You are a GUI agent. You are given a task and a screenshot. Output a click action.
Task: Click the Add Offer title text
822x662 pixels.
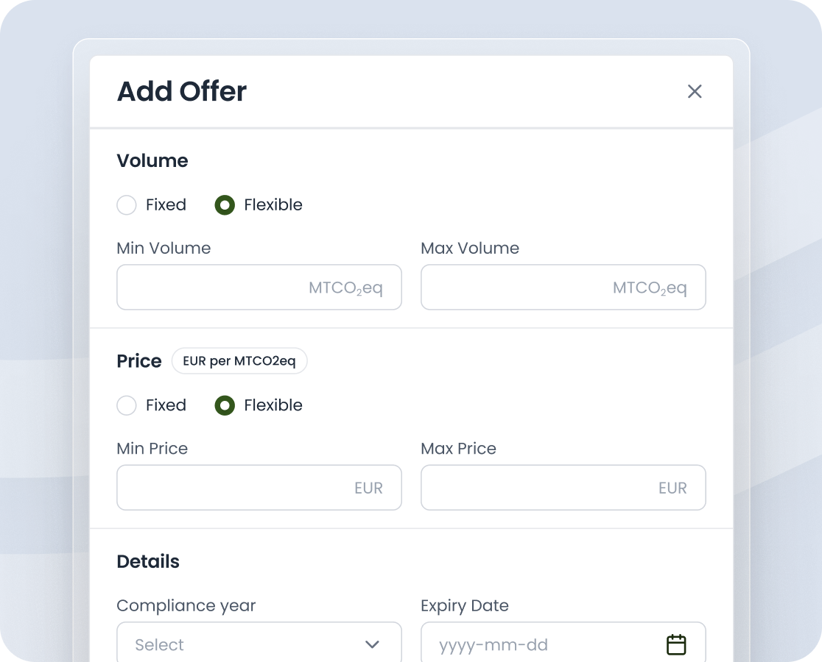click(x=182, y=91)
